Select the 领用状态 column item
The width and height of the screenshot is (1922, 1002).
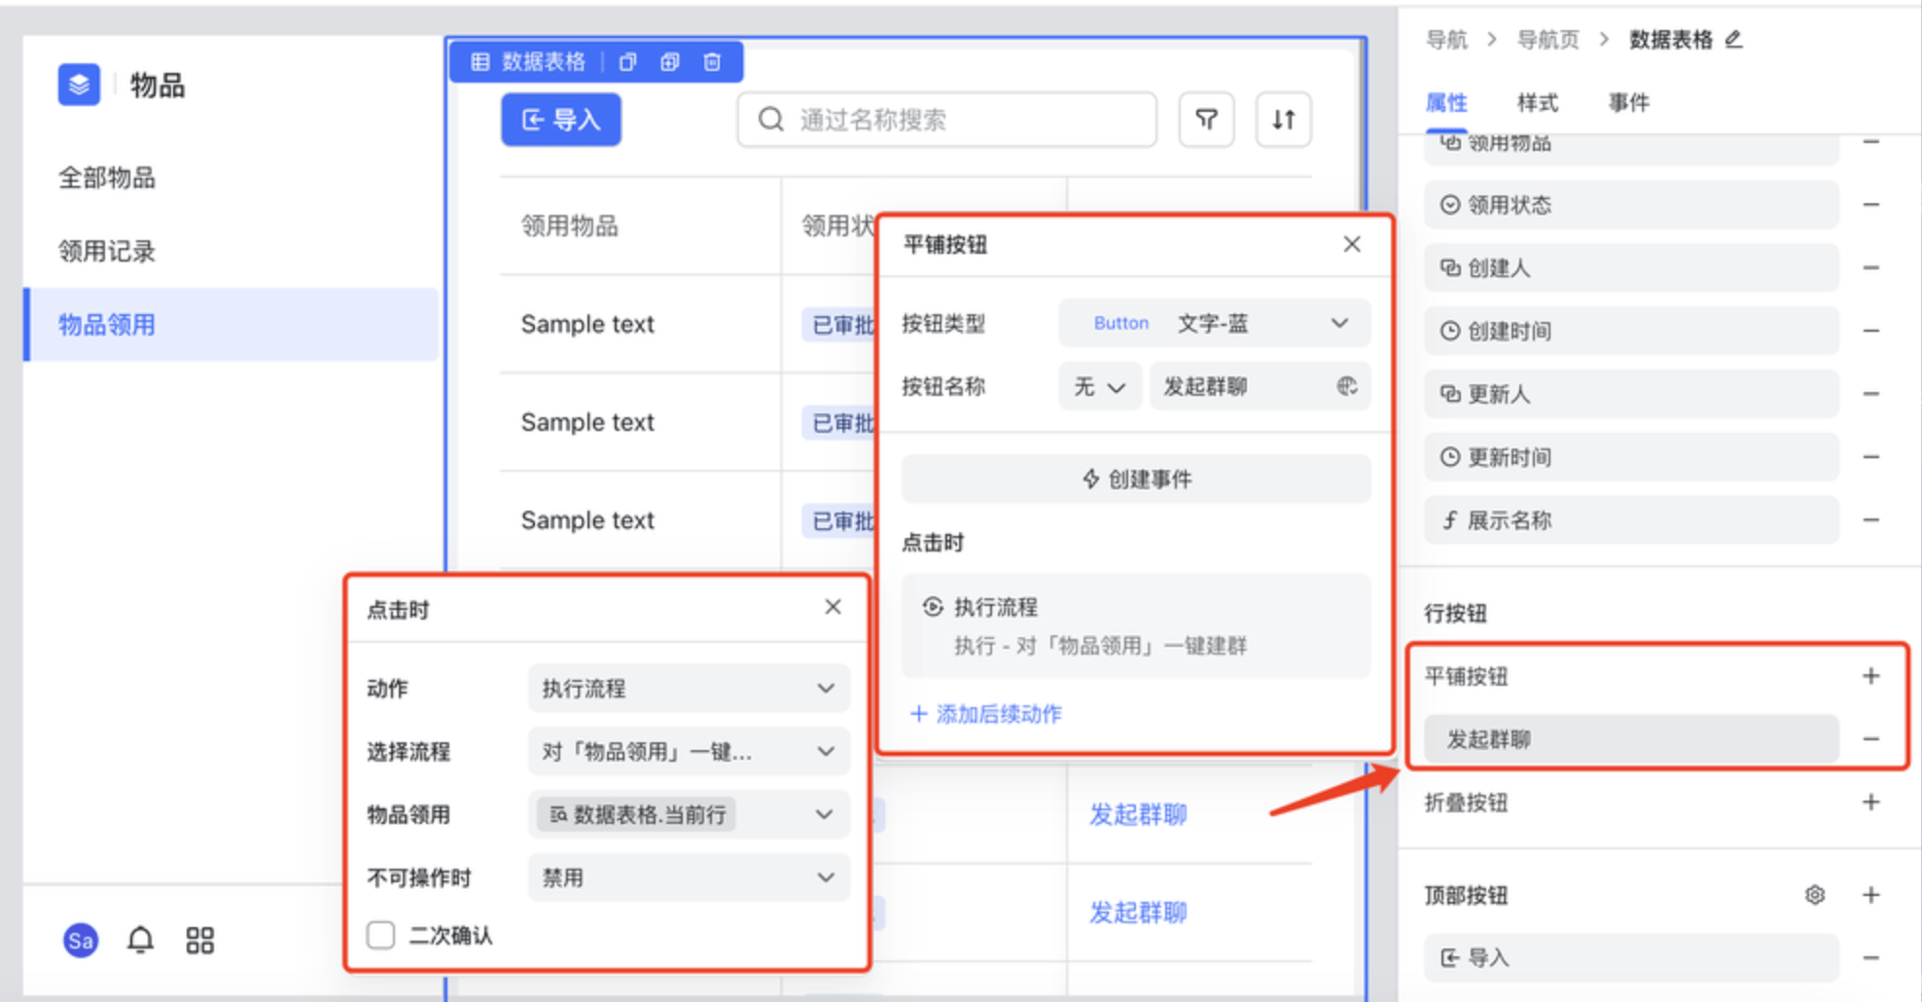pyautogui.click(x=1631, y=205)
